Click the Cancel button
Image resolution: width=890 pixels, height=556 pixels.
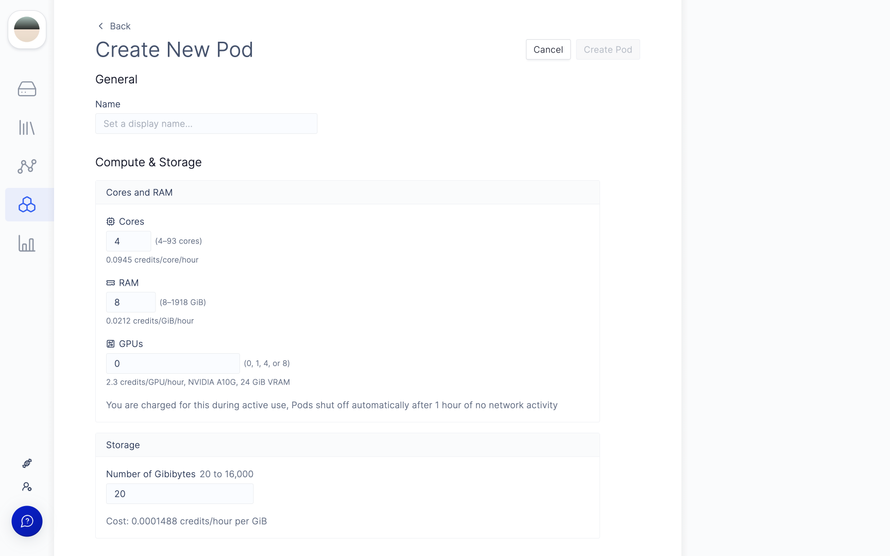coord(548,49)
